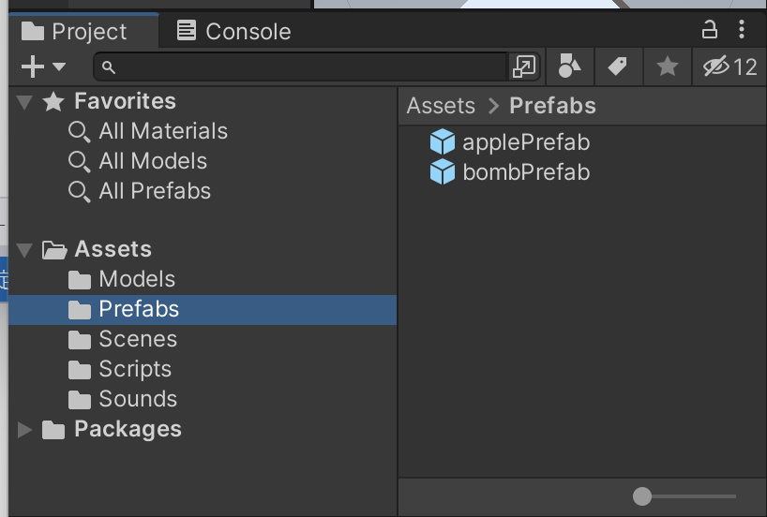Click the plus Create asset button

point(32,66)
